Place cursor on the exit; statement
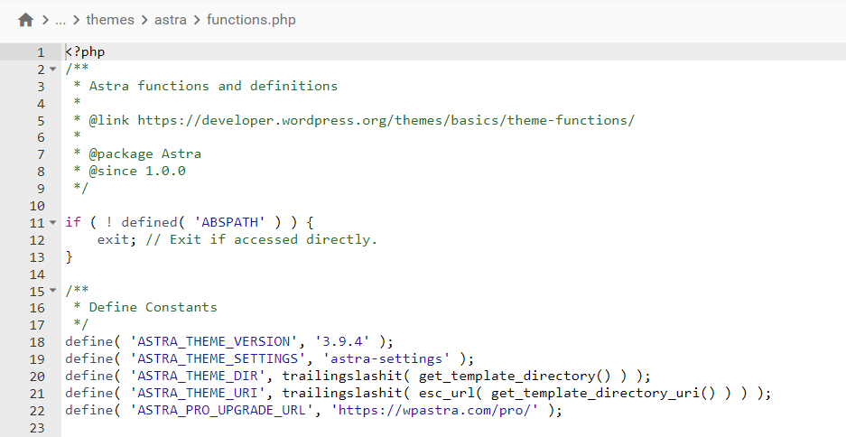 coord(114,239)
